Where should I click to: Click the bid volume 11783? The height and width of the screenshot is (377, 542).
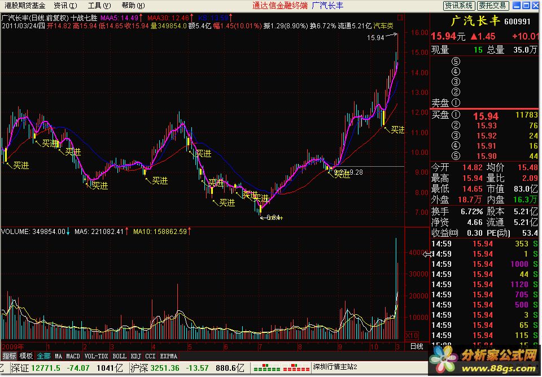(x=526, y=115)
